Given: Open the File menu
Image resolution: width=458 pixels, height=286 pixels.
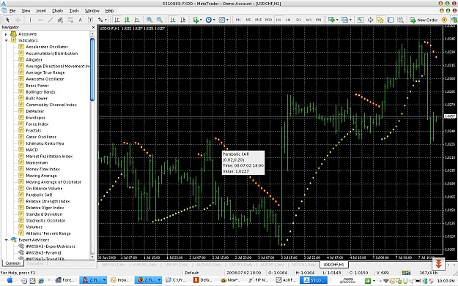Looking at the screenshot, I should (12, 11).
